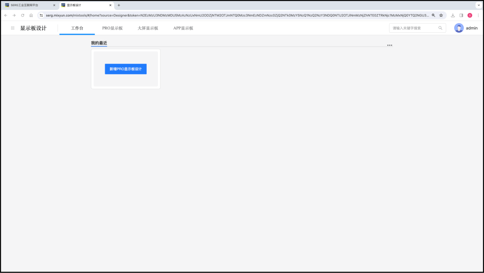Open the admin username menu
The height and width of the screenshot is (273, 484).
[x=471, y=28]
